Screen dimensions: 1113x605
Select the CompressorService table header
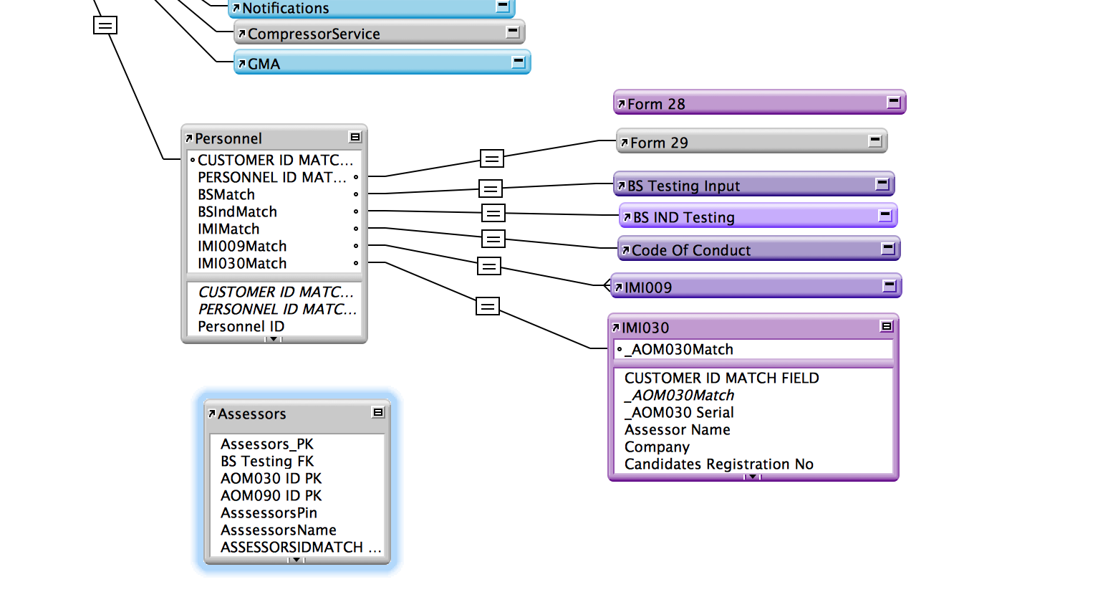coord(380,32)
